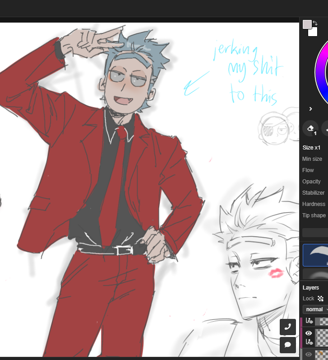
Task: Open the voice call button
Action: click(288, 327)
